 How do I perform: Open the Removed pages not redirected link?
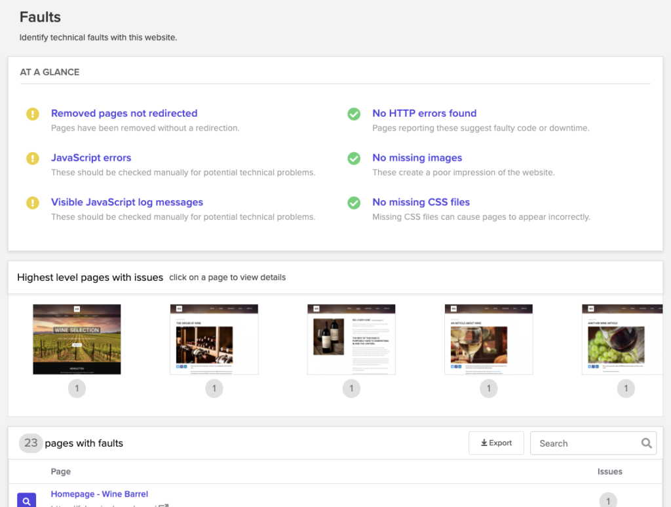(124, 113)
